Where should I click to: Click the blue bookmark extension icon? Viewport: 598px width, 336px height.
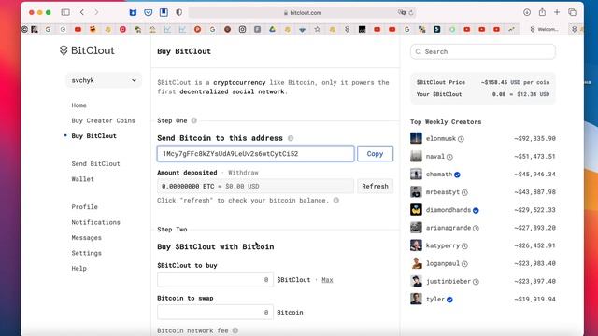point(164,12)
